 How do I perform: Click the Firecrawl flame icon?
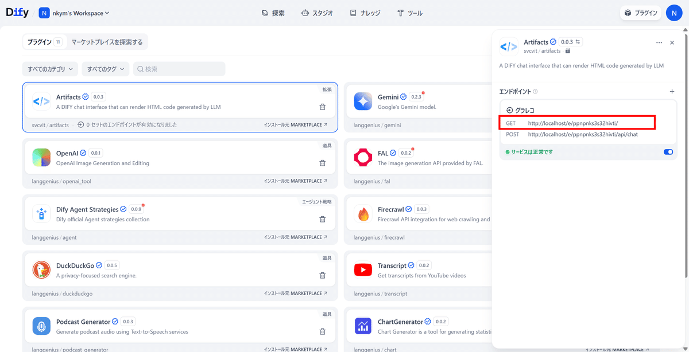point(362,212)
